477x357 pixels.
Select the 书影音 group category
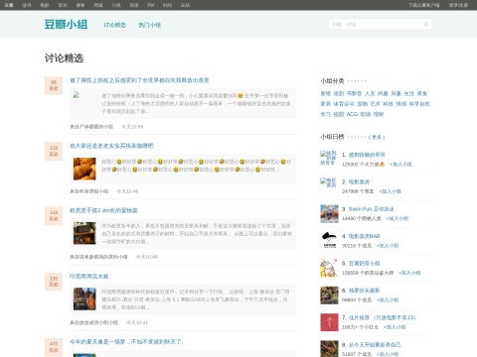pos(354,93)
